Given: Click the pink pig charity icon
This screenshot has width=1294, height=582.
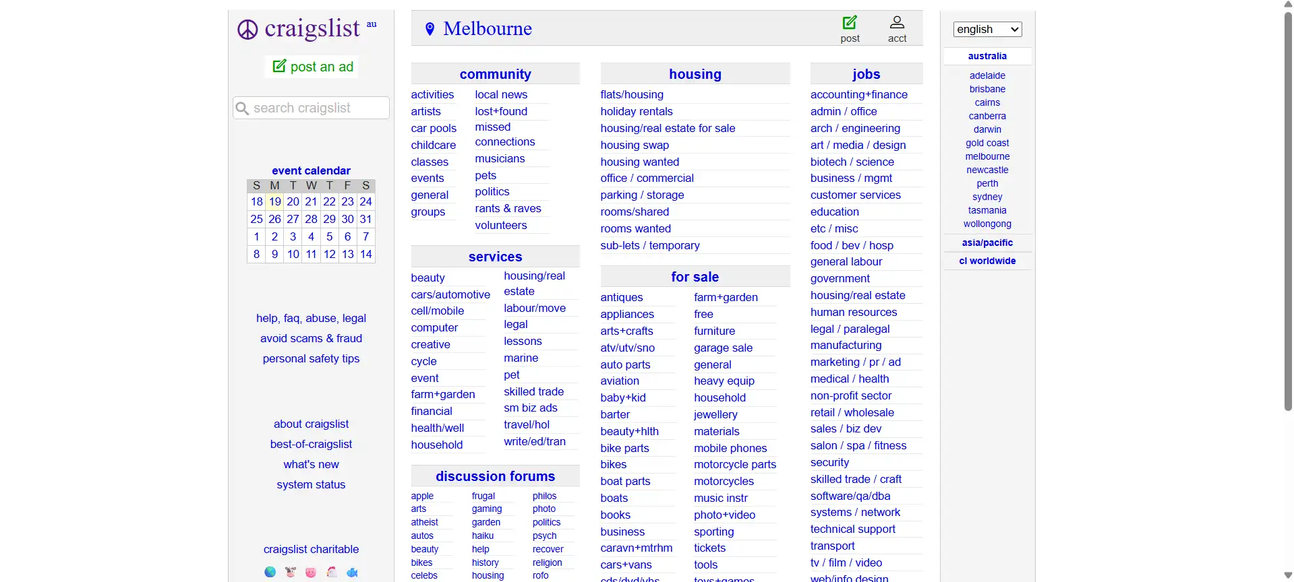Looking at the screenshot, I should pos(311,572).
